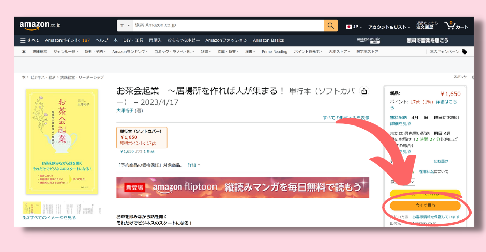Open Prime Reading in books subnav
486x252 pixels.
[275, 52]
